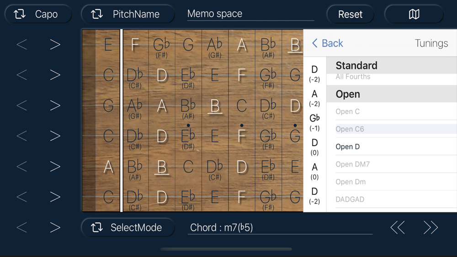Image resolution: width=457 pixels, height=257 pixels.
Task: Skip to next chord with double right arrows
Action: tap(430, 227)
